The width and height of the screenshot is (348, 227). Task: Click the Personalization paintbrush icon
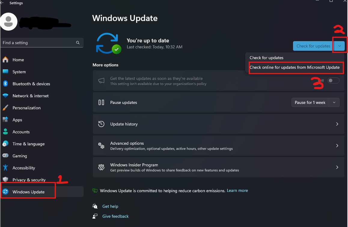[x=5, y=108]
